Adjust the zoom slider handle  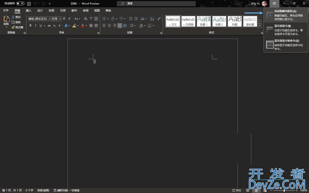[x=284, y=190]
